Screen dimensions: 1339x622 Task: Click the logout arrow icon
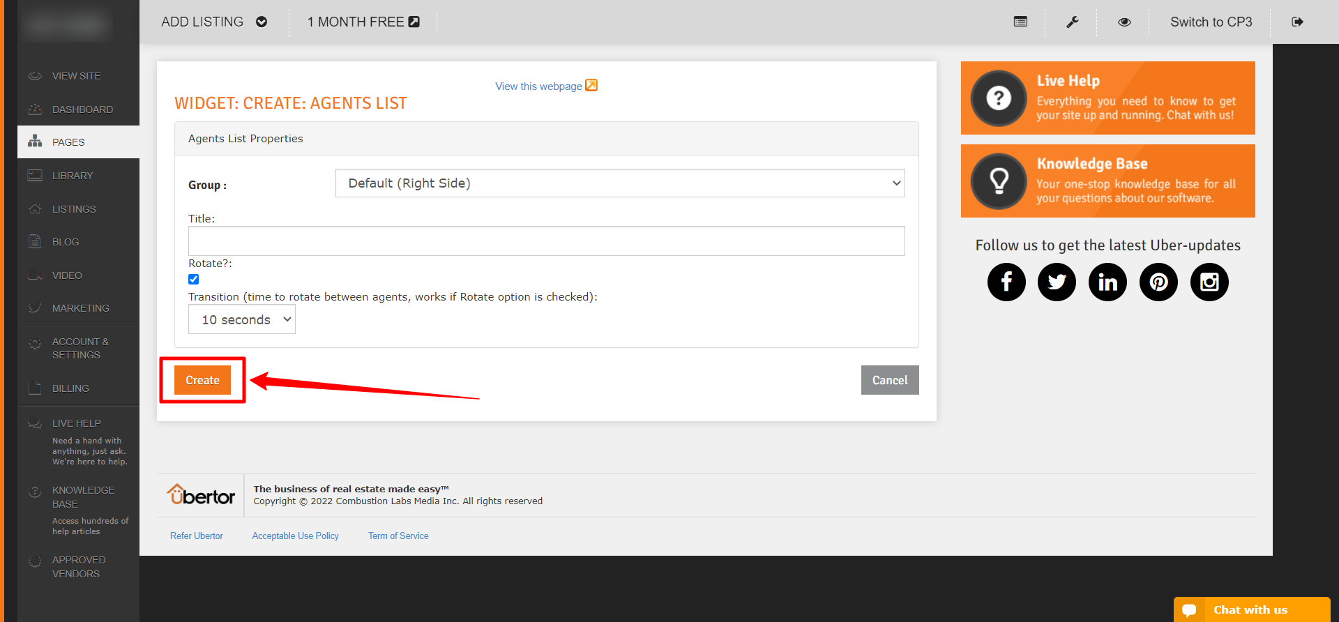coord(1297,22)
